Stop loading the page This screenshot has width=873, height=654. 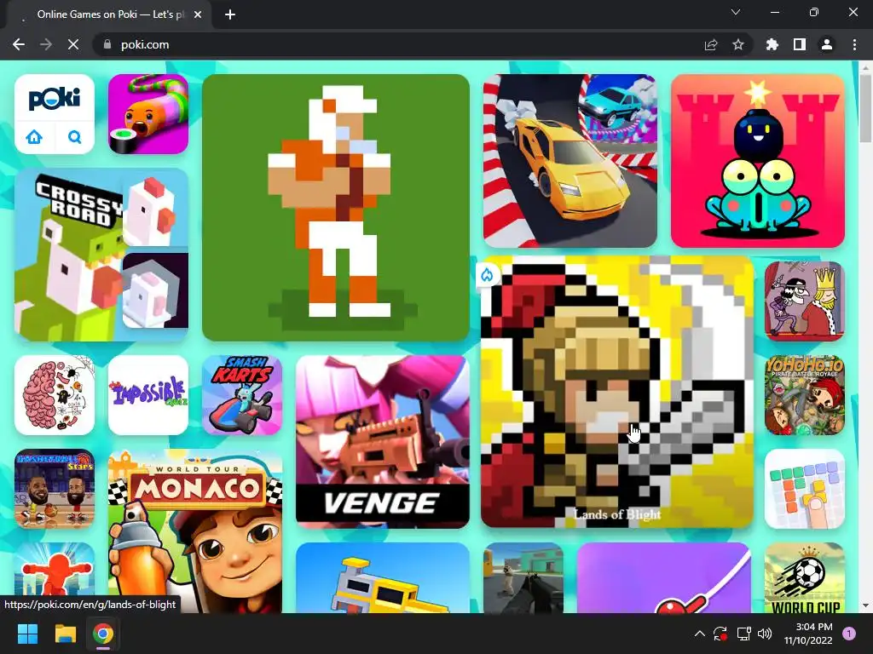coord(73,44)
